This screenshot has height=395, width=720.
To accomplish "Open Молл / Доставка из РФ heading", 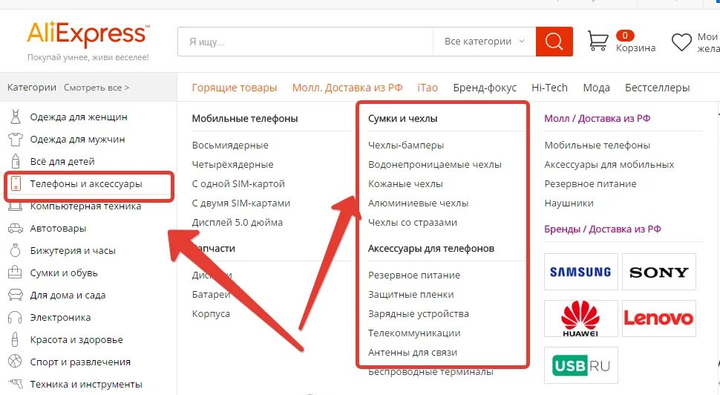I will point(597,119).
